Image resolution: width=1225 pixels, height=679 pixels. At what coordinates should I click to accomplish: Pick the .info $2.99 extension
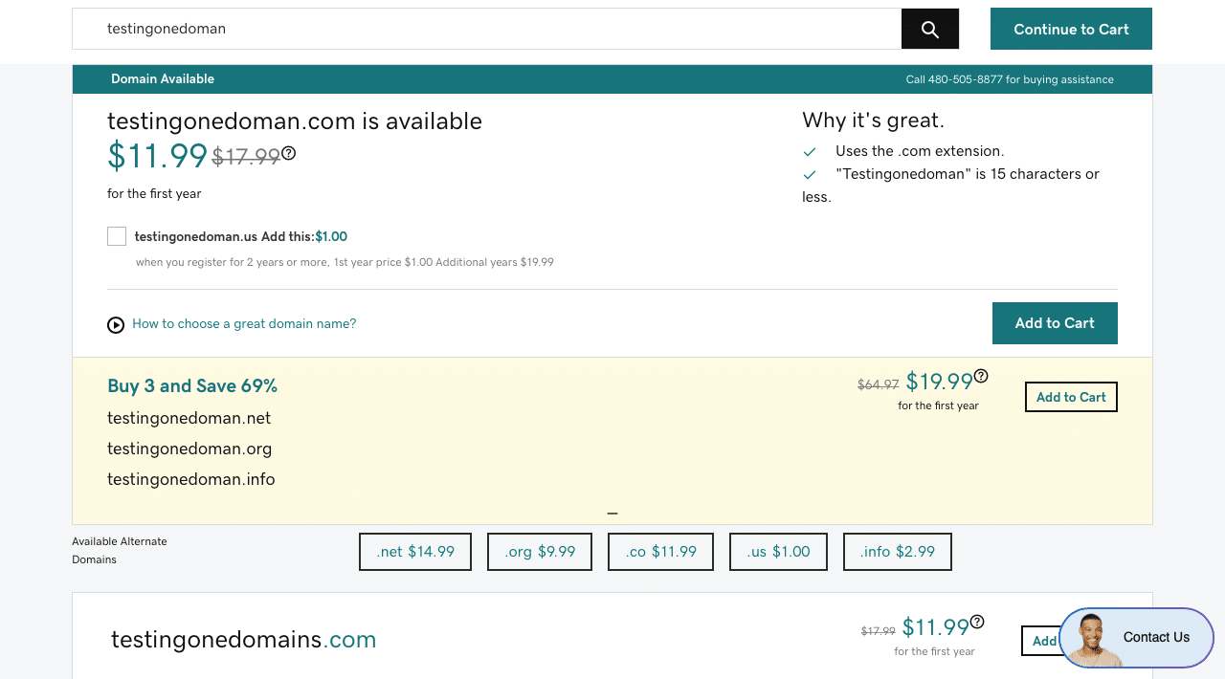point(898,552)
